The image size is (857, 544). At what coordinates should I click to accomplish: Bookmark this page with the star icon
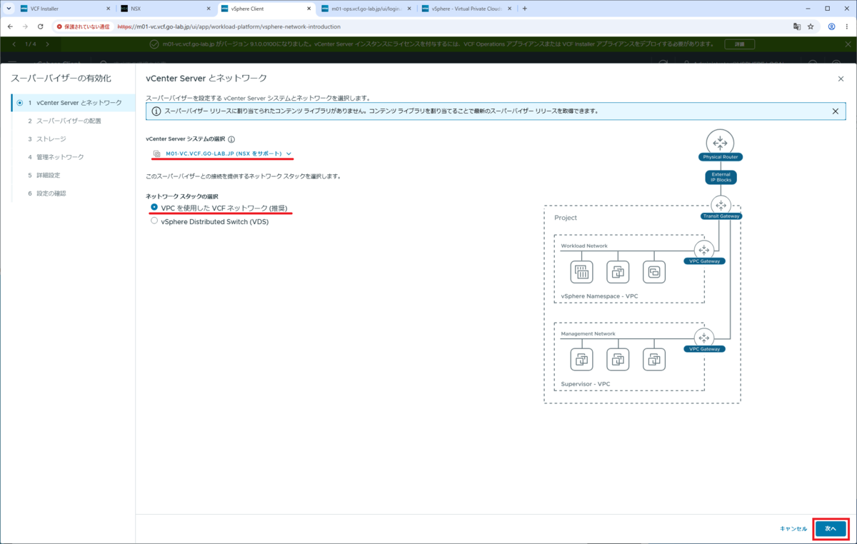point(811,26)
